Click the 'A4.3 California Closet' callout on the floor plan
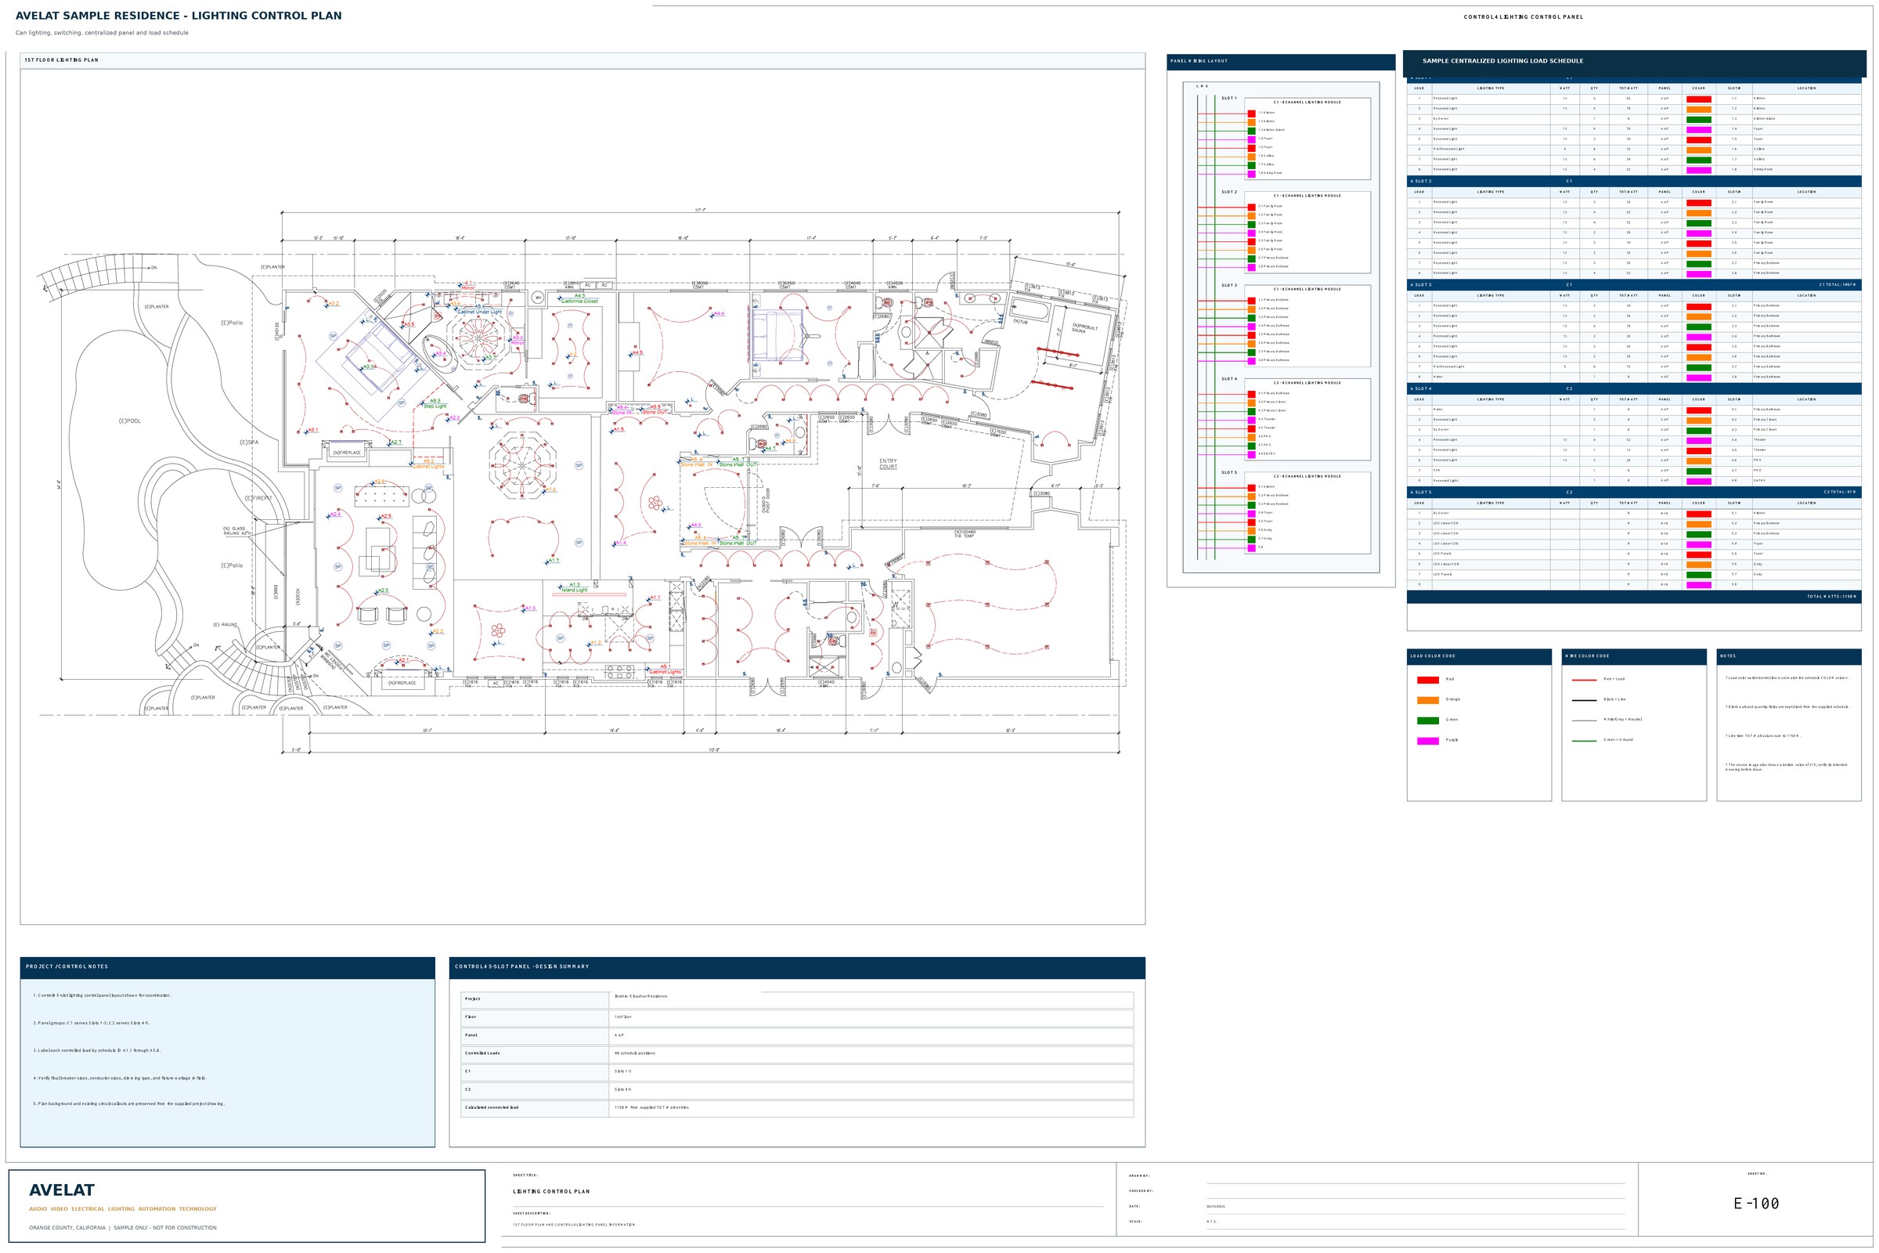Viewport: 1879px width, 1253px height. [x=579, y=299]
